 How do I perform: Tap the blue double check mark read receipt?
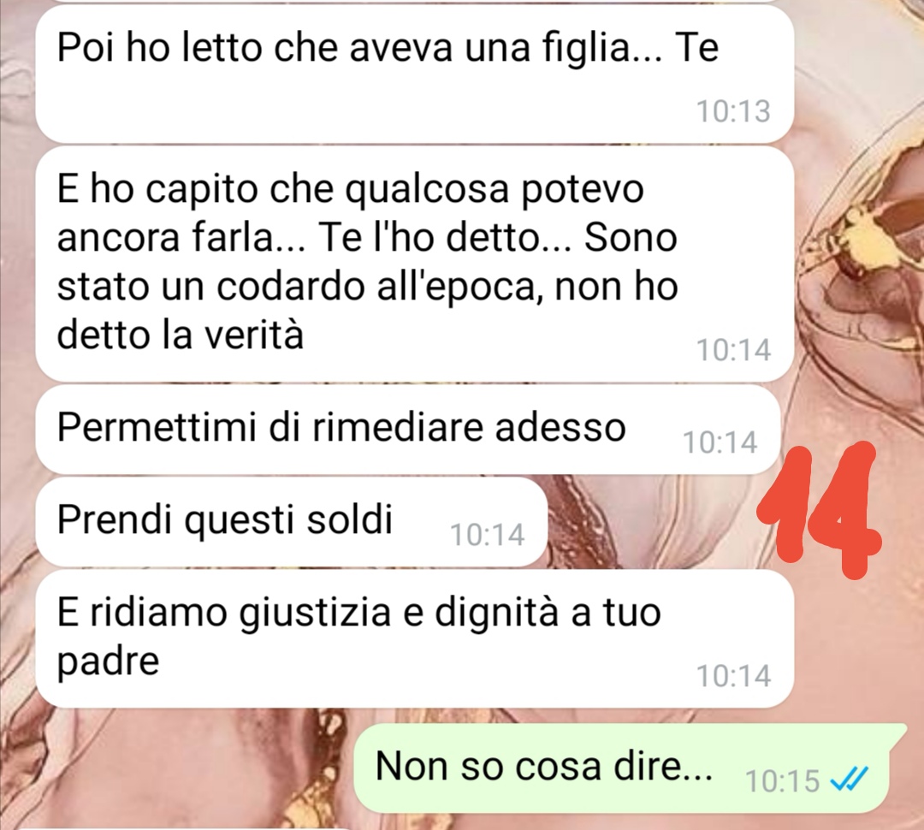[849, 781]
